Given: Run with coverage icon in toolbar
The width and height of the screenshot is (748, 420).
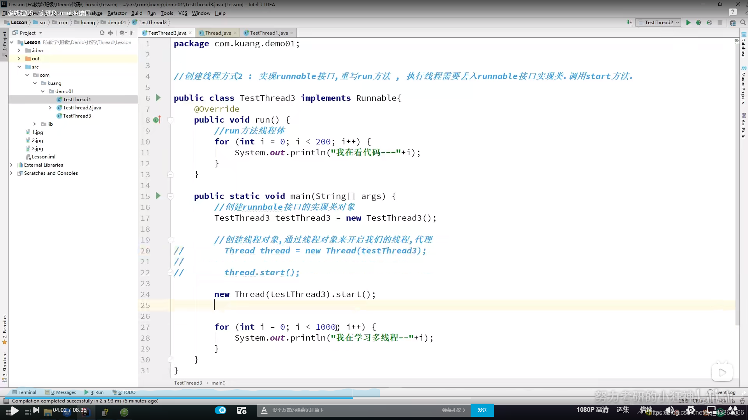Looking at the screenshot, I should point(709,23).
